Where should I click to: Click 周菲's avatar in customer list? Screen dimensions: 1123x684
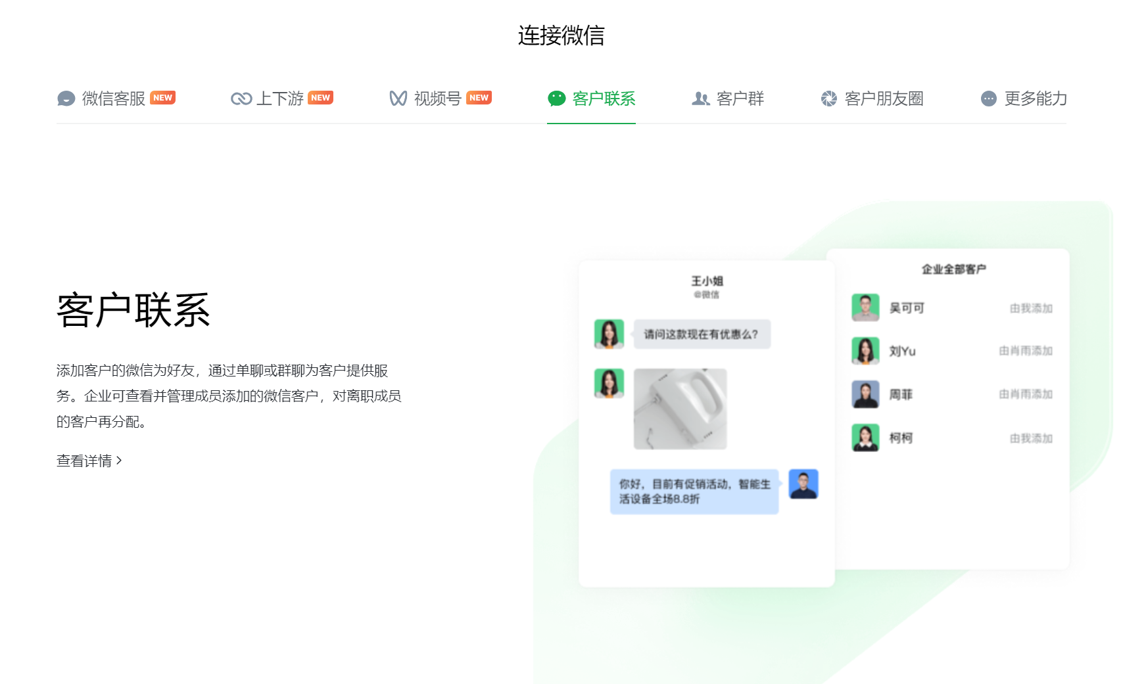(x=865, y=394)
